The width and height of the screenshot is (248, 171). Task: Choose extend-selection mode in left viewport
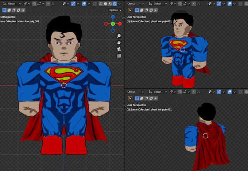(x=9, y=10)
